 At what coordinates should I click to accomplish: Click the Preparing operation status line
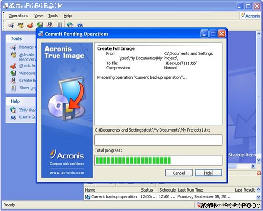(x=142, y=77)
